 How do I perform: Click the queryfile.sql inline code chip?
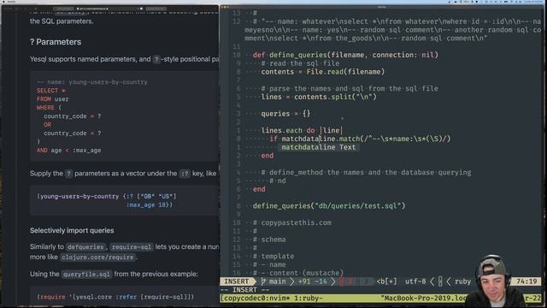pos(86,274)
